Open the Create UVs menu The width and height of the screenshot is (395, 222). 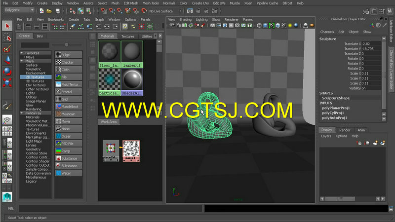point(200,3)
